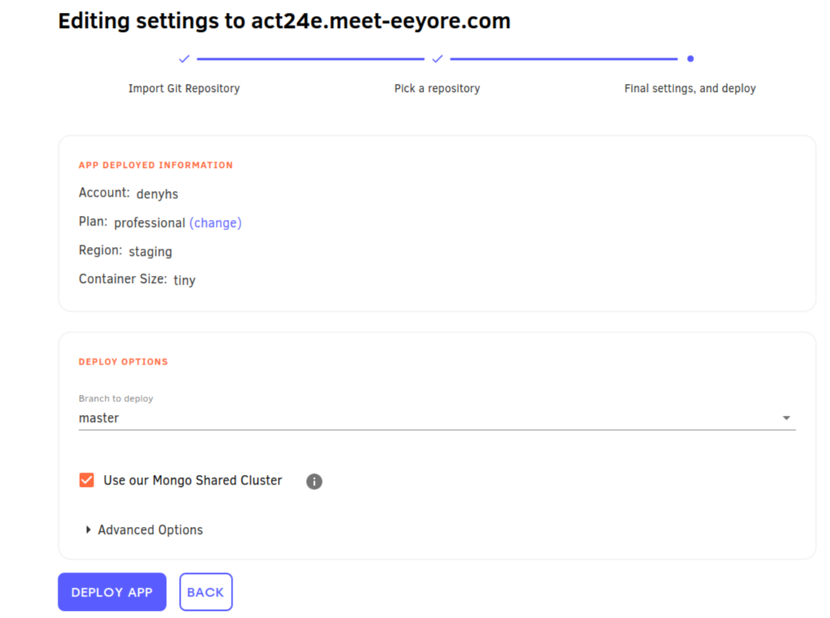The height and width of the screenshot is (618, 830).
Task: Click the Use our Mongo Shared Cluster label
Action: 193,480
